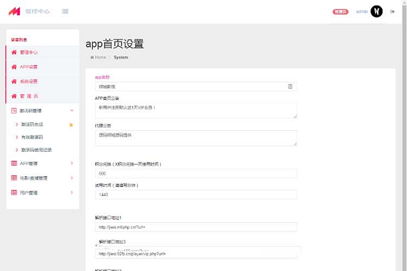This screenshot has height=271, width=407.
Task: Open the admin profile avatar
Action: 376,12
